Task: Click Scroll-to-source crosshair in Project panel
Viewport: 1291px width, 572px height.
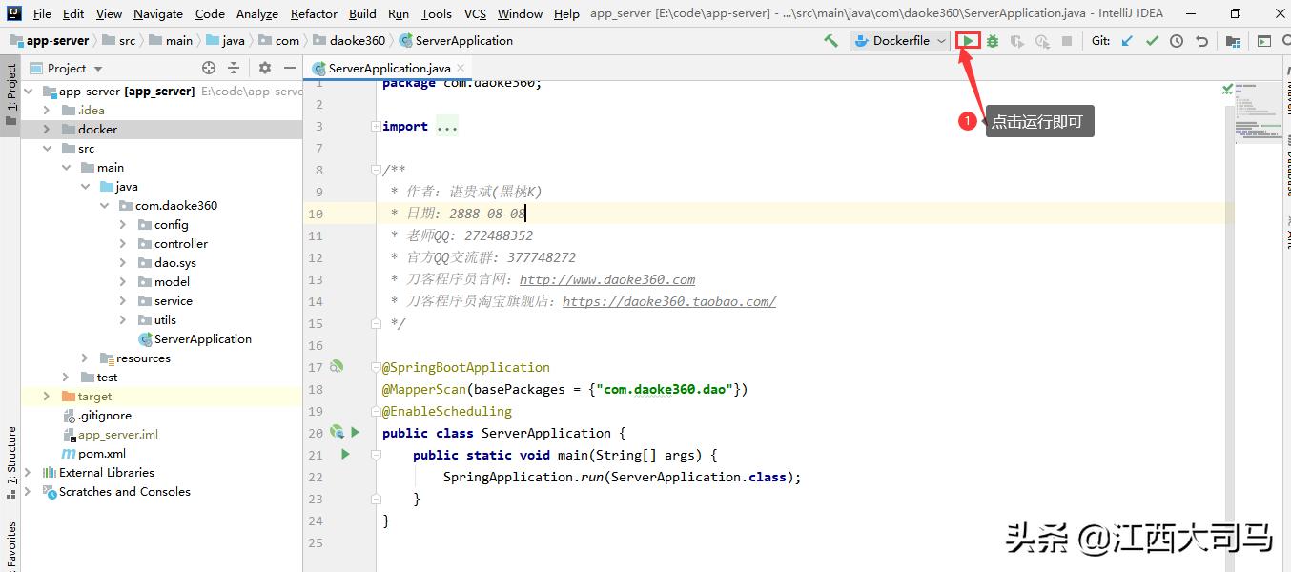Action: click(x=208, y=68)
